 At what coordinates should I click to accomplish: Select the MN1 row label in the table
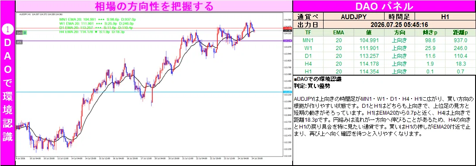point(308,40)
